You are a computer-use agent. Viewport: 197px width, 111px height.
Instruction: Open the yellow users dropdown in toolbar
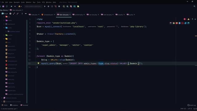(20, 6)
